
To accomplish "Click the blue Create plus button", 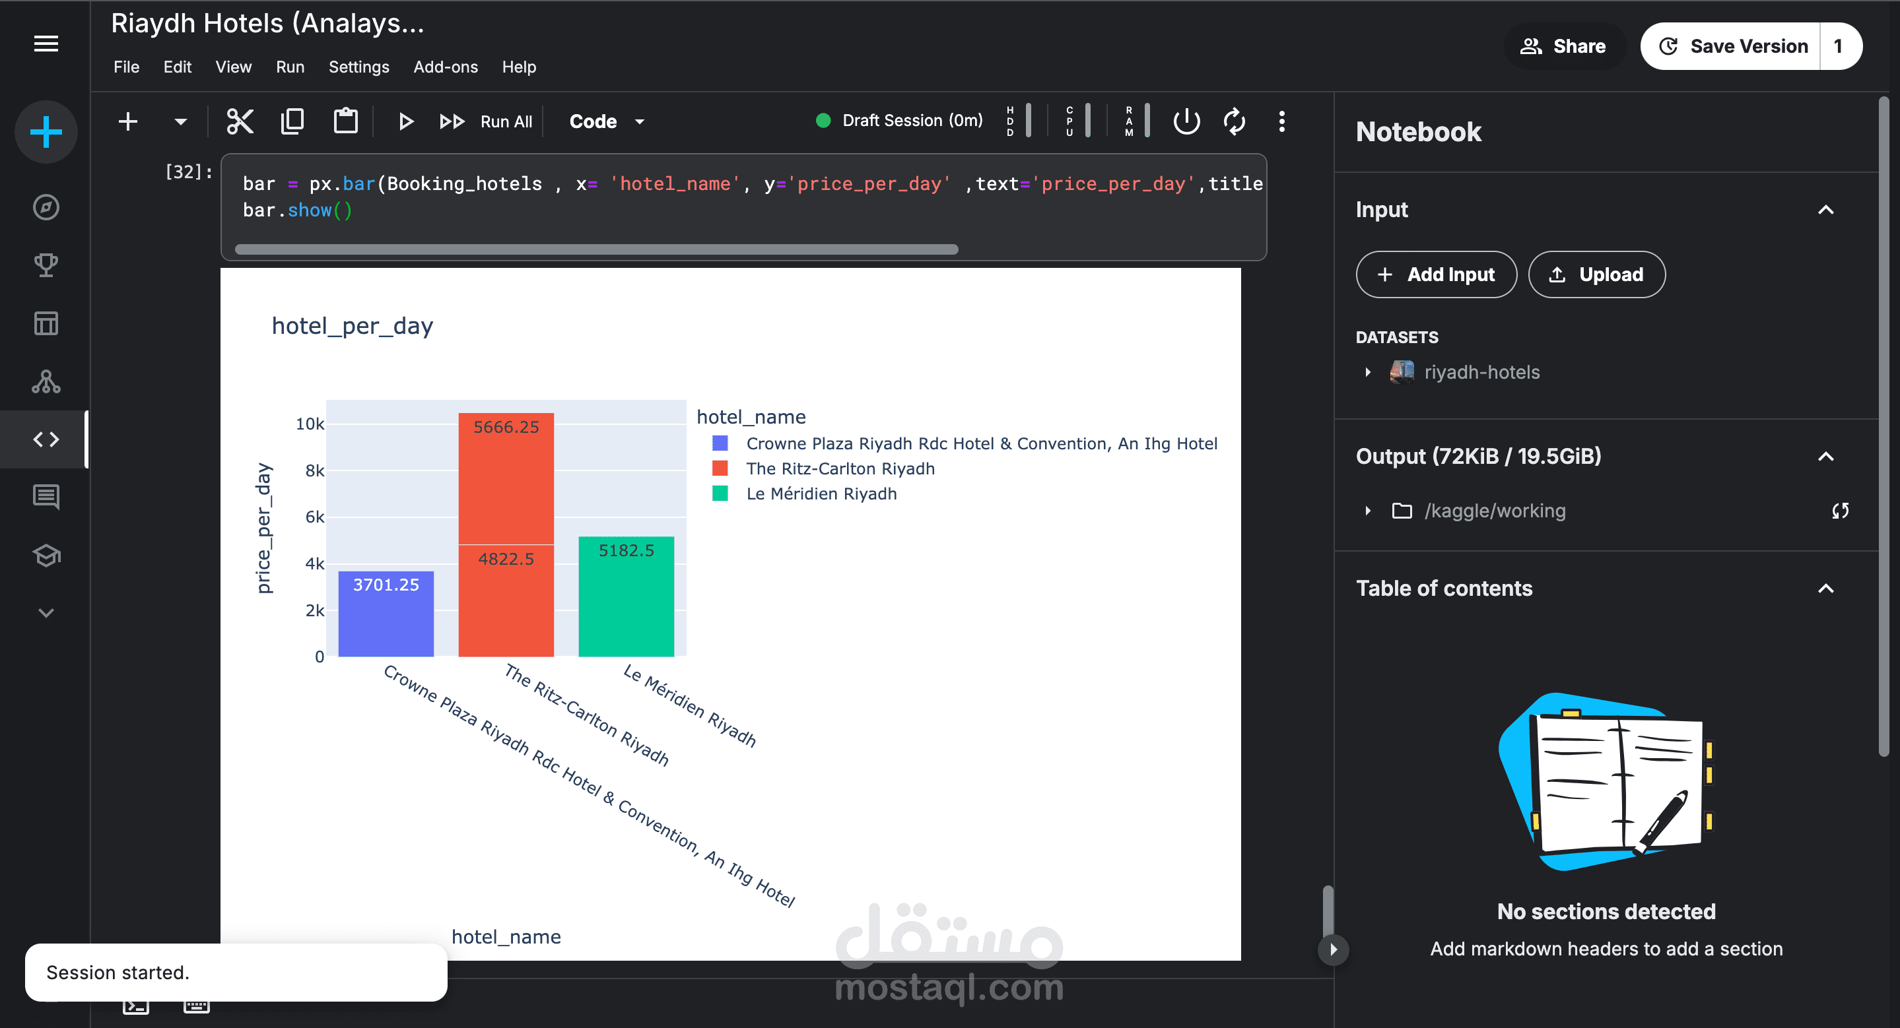I will click(x=46, y=132).
